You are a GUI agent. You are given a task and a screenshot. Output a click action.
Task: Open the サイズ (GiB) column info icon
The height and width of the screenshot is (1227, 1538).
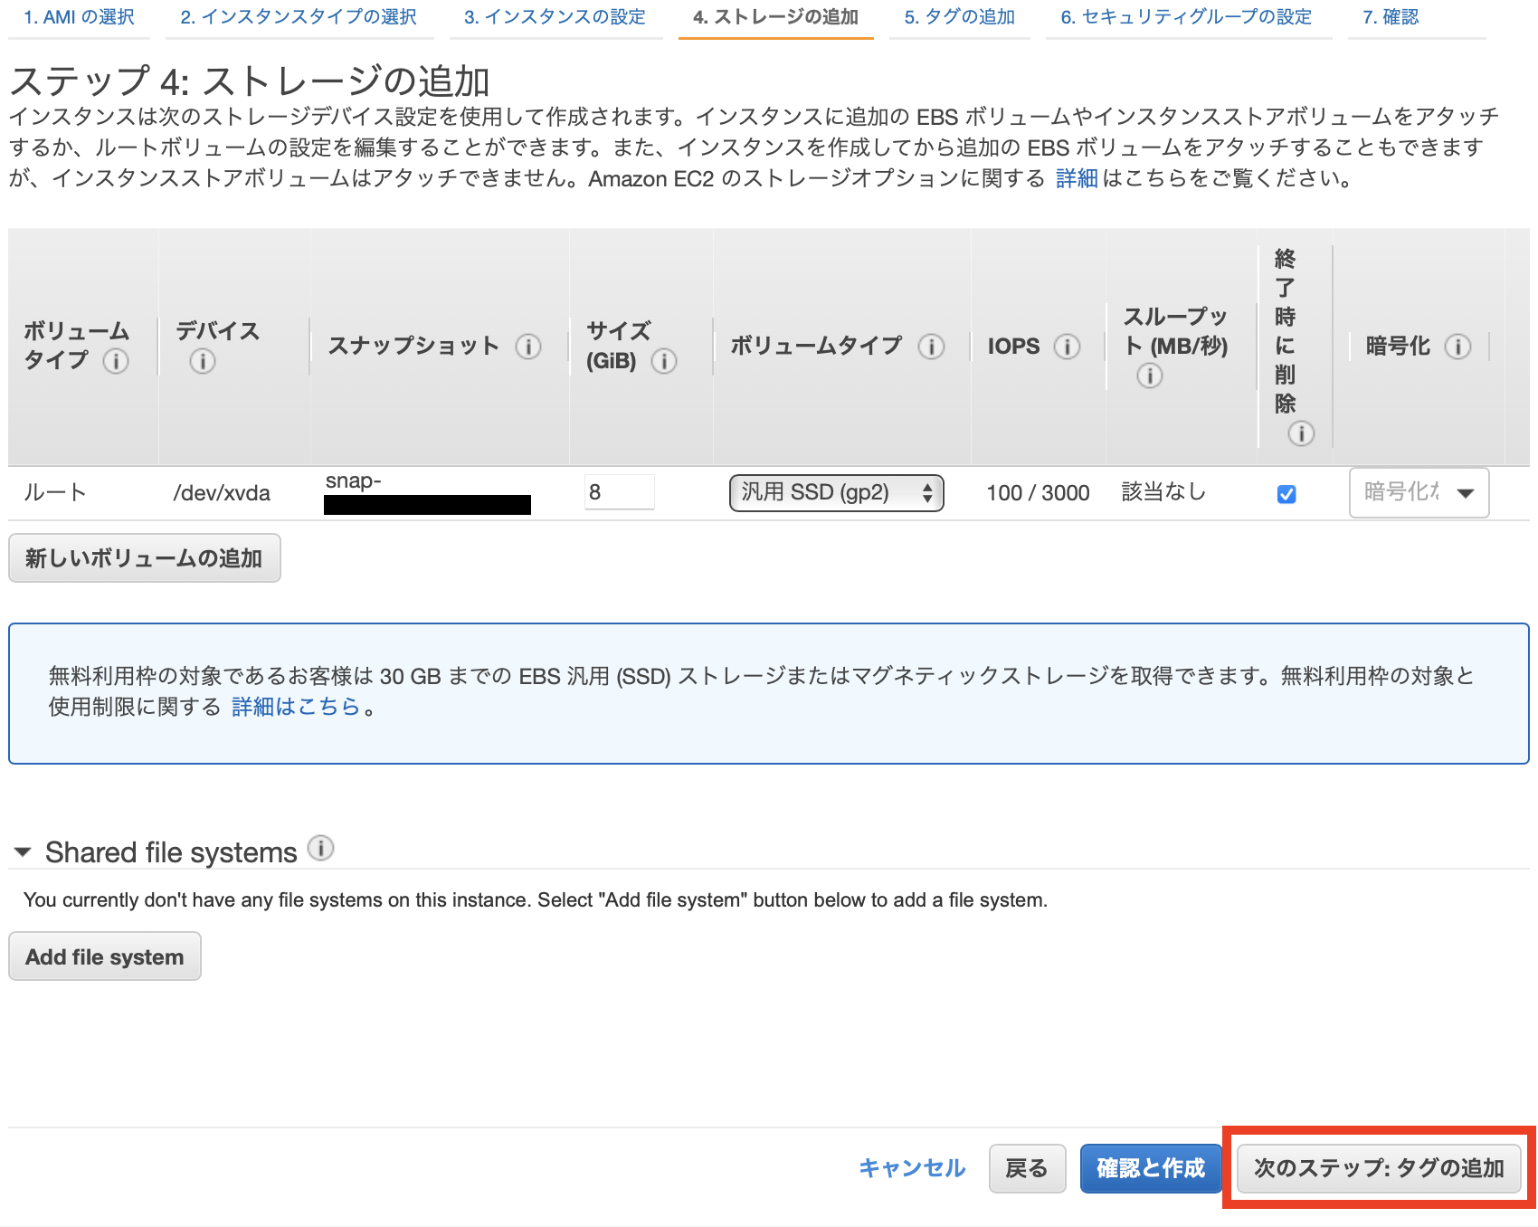click(x=666, y=360)
